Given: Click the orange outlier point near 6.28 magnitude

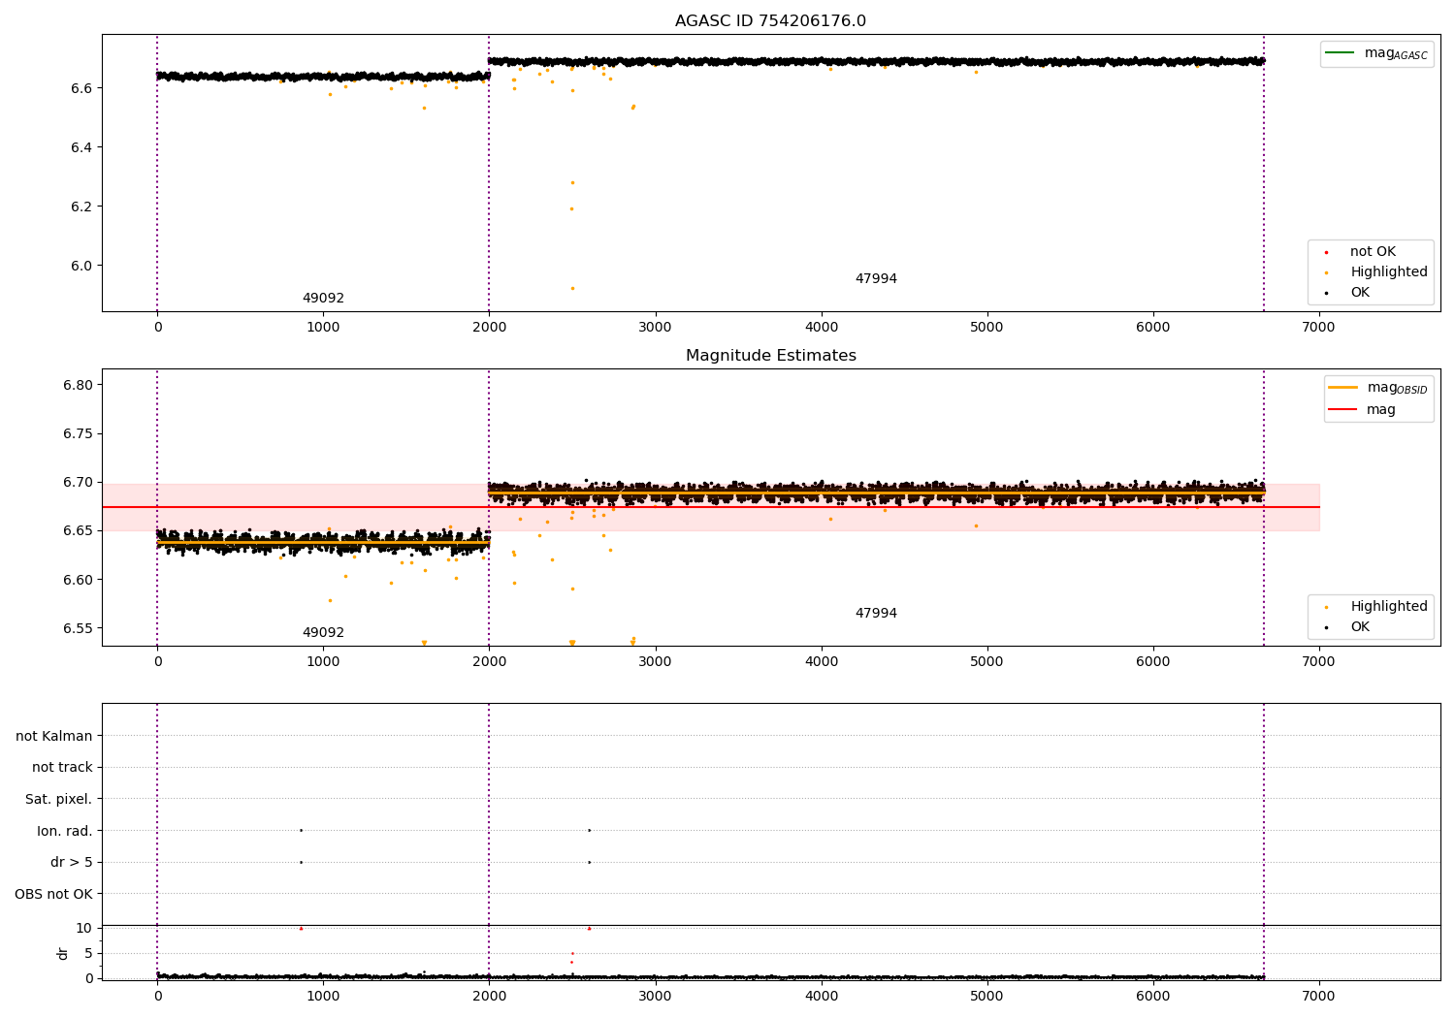Looking at the screenshot, I should [x=572, y=182].
